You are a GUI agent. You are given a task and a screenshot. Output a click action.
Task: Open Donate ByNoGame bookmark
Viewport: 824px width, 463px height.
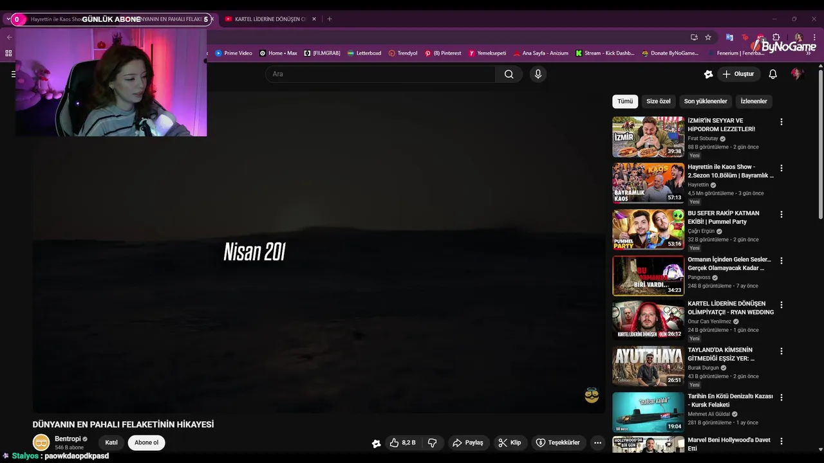click(x=670, y=53)
